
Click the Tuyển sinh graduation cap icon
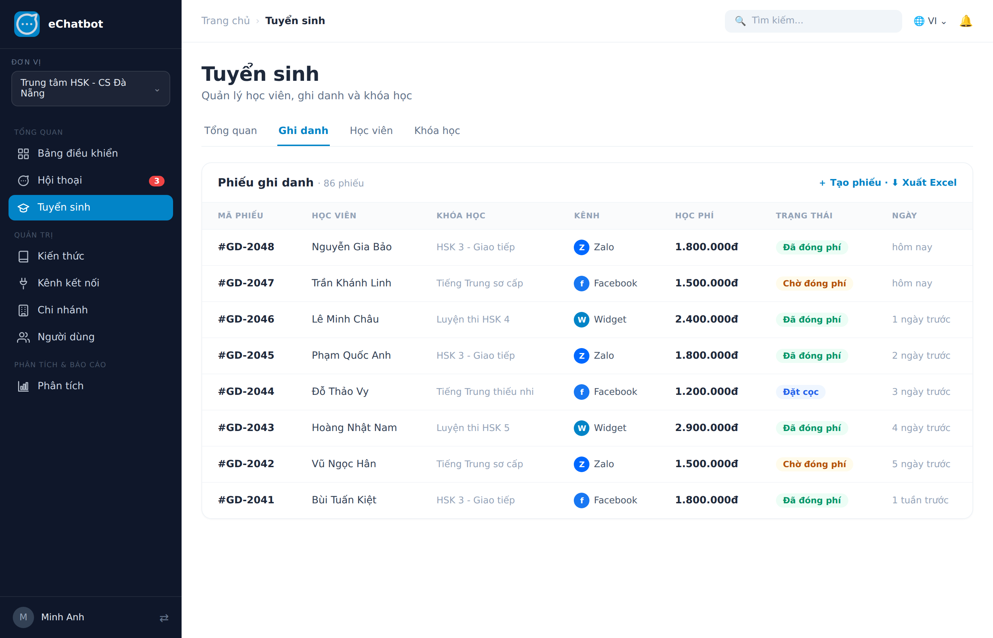point(23,208)
